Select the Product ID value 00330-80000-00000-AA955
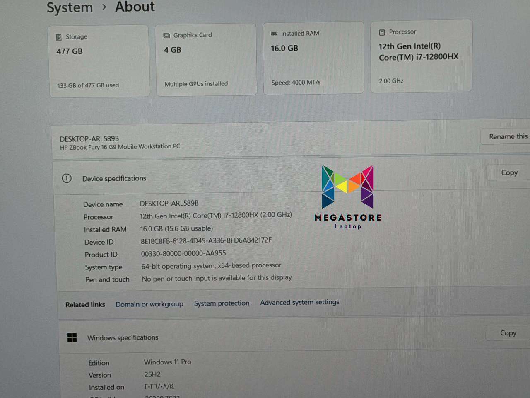 (183, 253)
